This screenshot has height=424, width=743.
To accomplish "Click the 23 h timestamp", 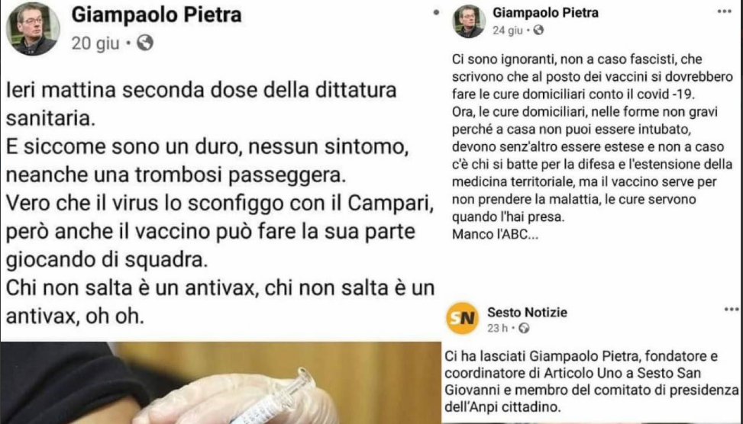I will point(498,328).
